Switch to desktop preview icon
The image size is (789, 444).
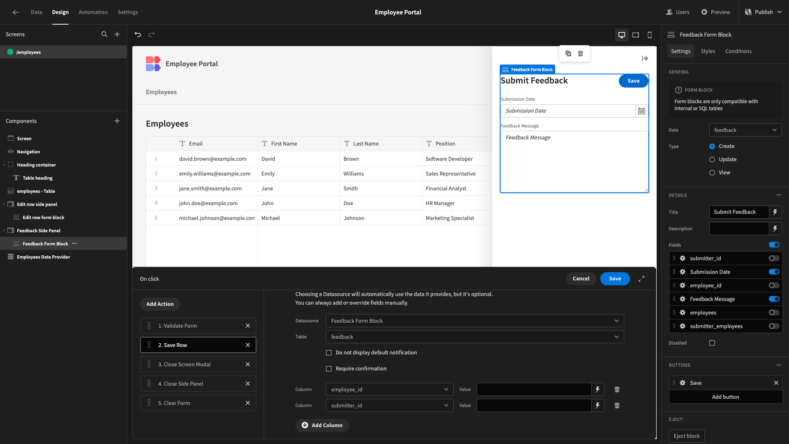pyautogui.click(x=622, y=35)
